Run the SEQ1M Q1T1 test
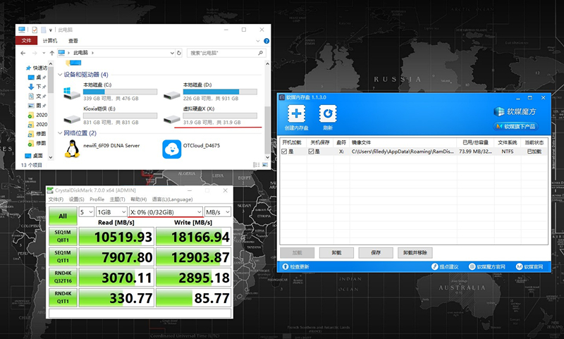Image resolution: width=564 pixels, height=339 pixels. click(63, 257)
